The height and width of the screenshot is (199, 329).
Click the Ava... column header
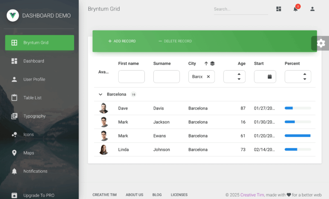tap(103, 72)
